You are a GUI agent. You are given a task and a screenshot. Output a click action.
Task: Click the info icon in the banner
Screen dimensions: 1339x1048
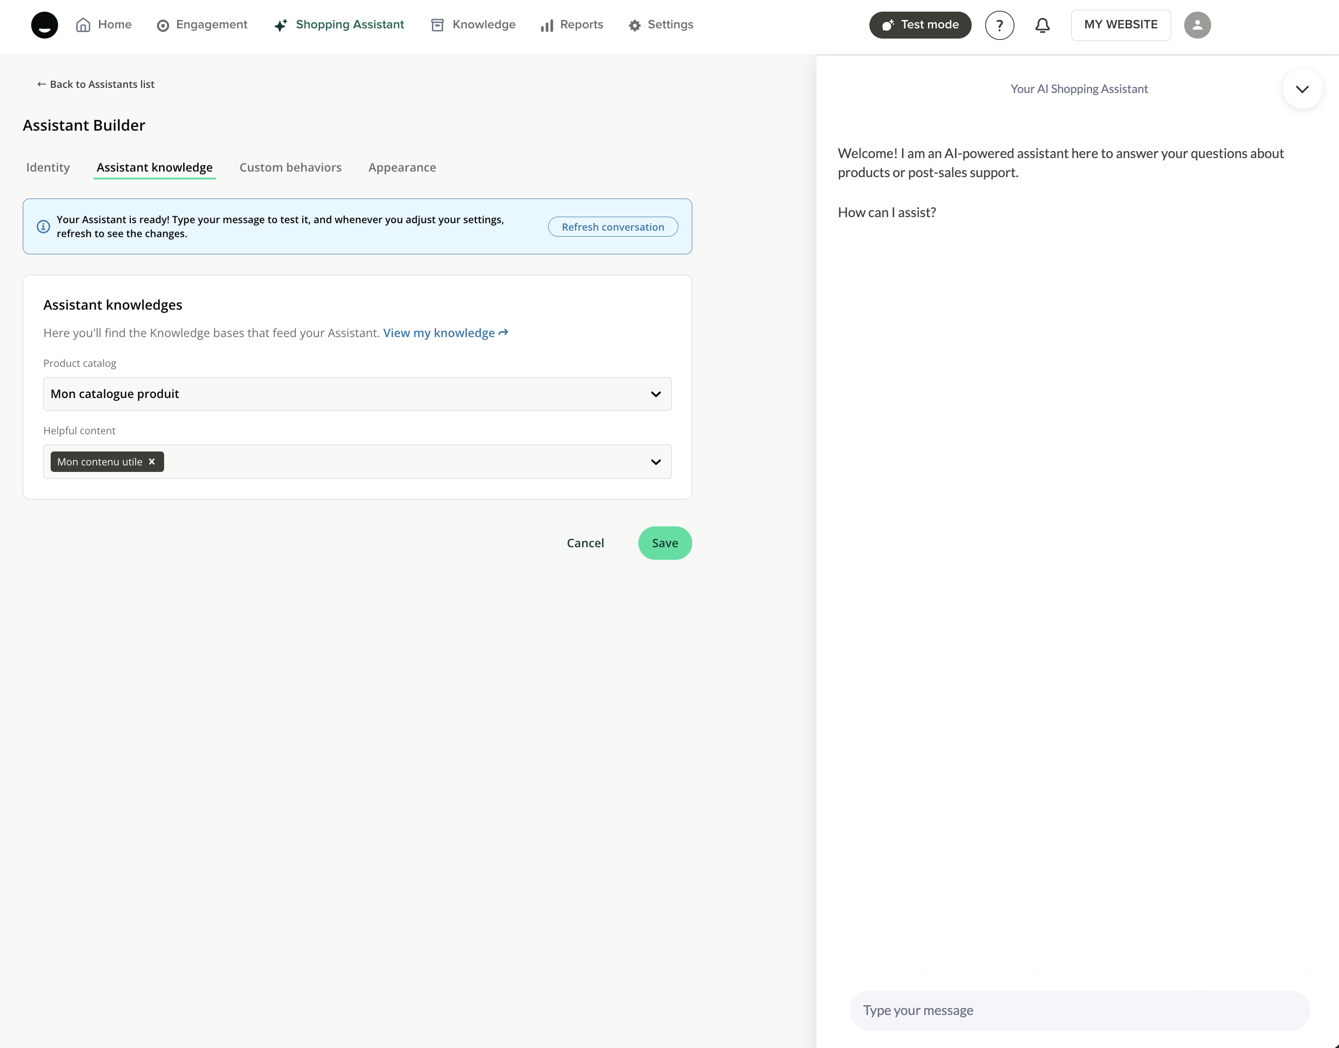44,226
